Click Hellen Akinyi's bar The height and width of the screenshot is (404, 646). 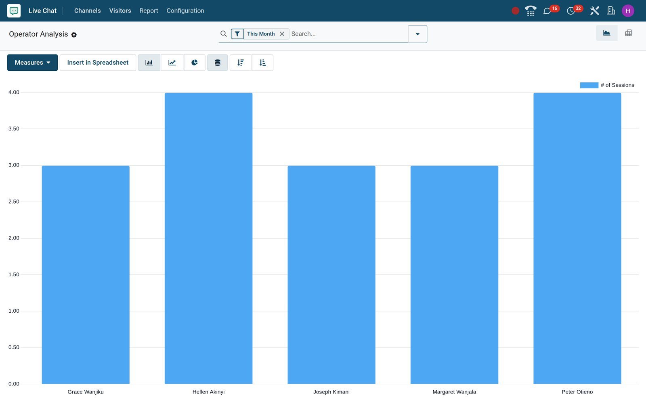pos(208,238)
